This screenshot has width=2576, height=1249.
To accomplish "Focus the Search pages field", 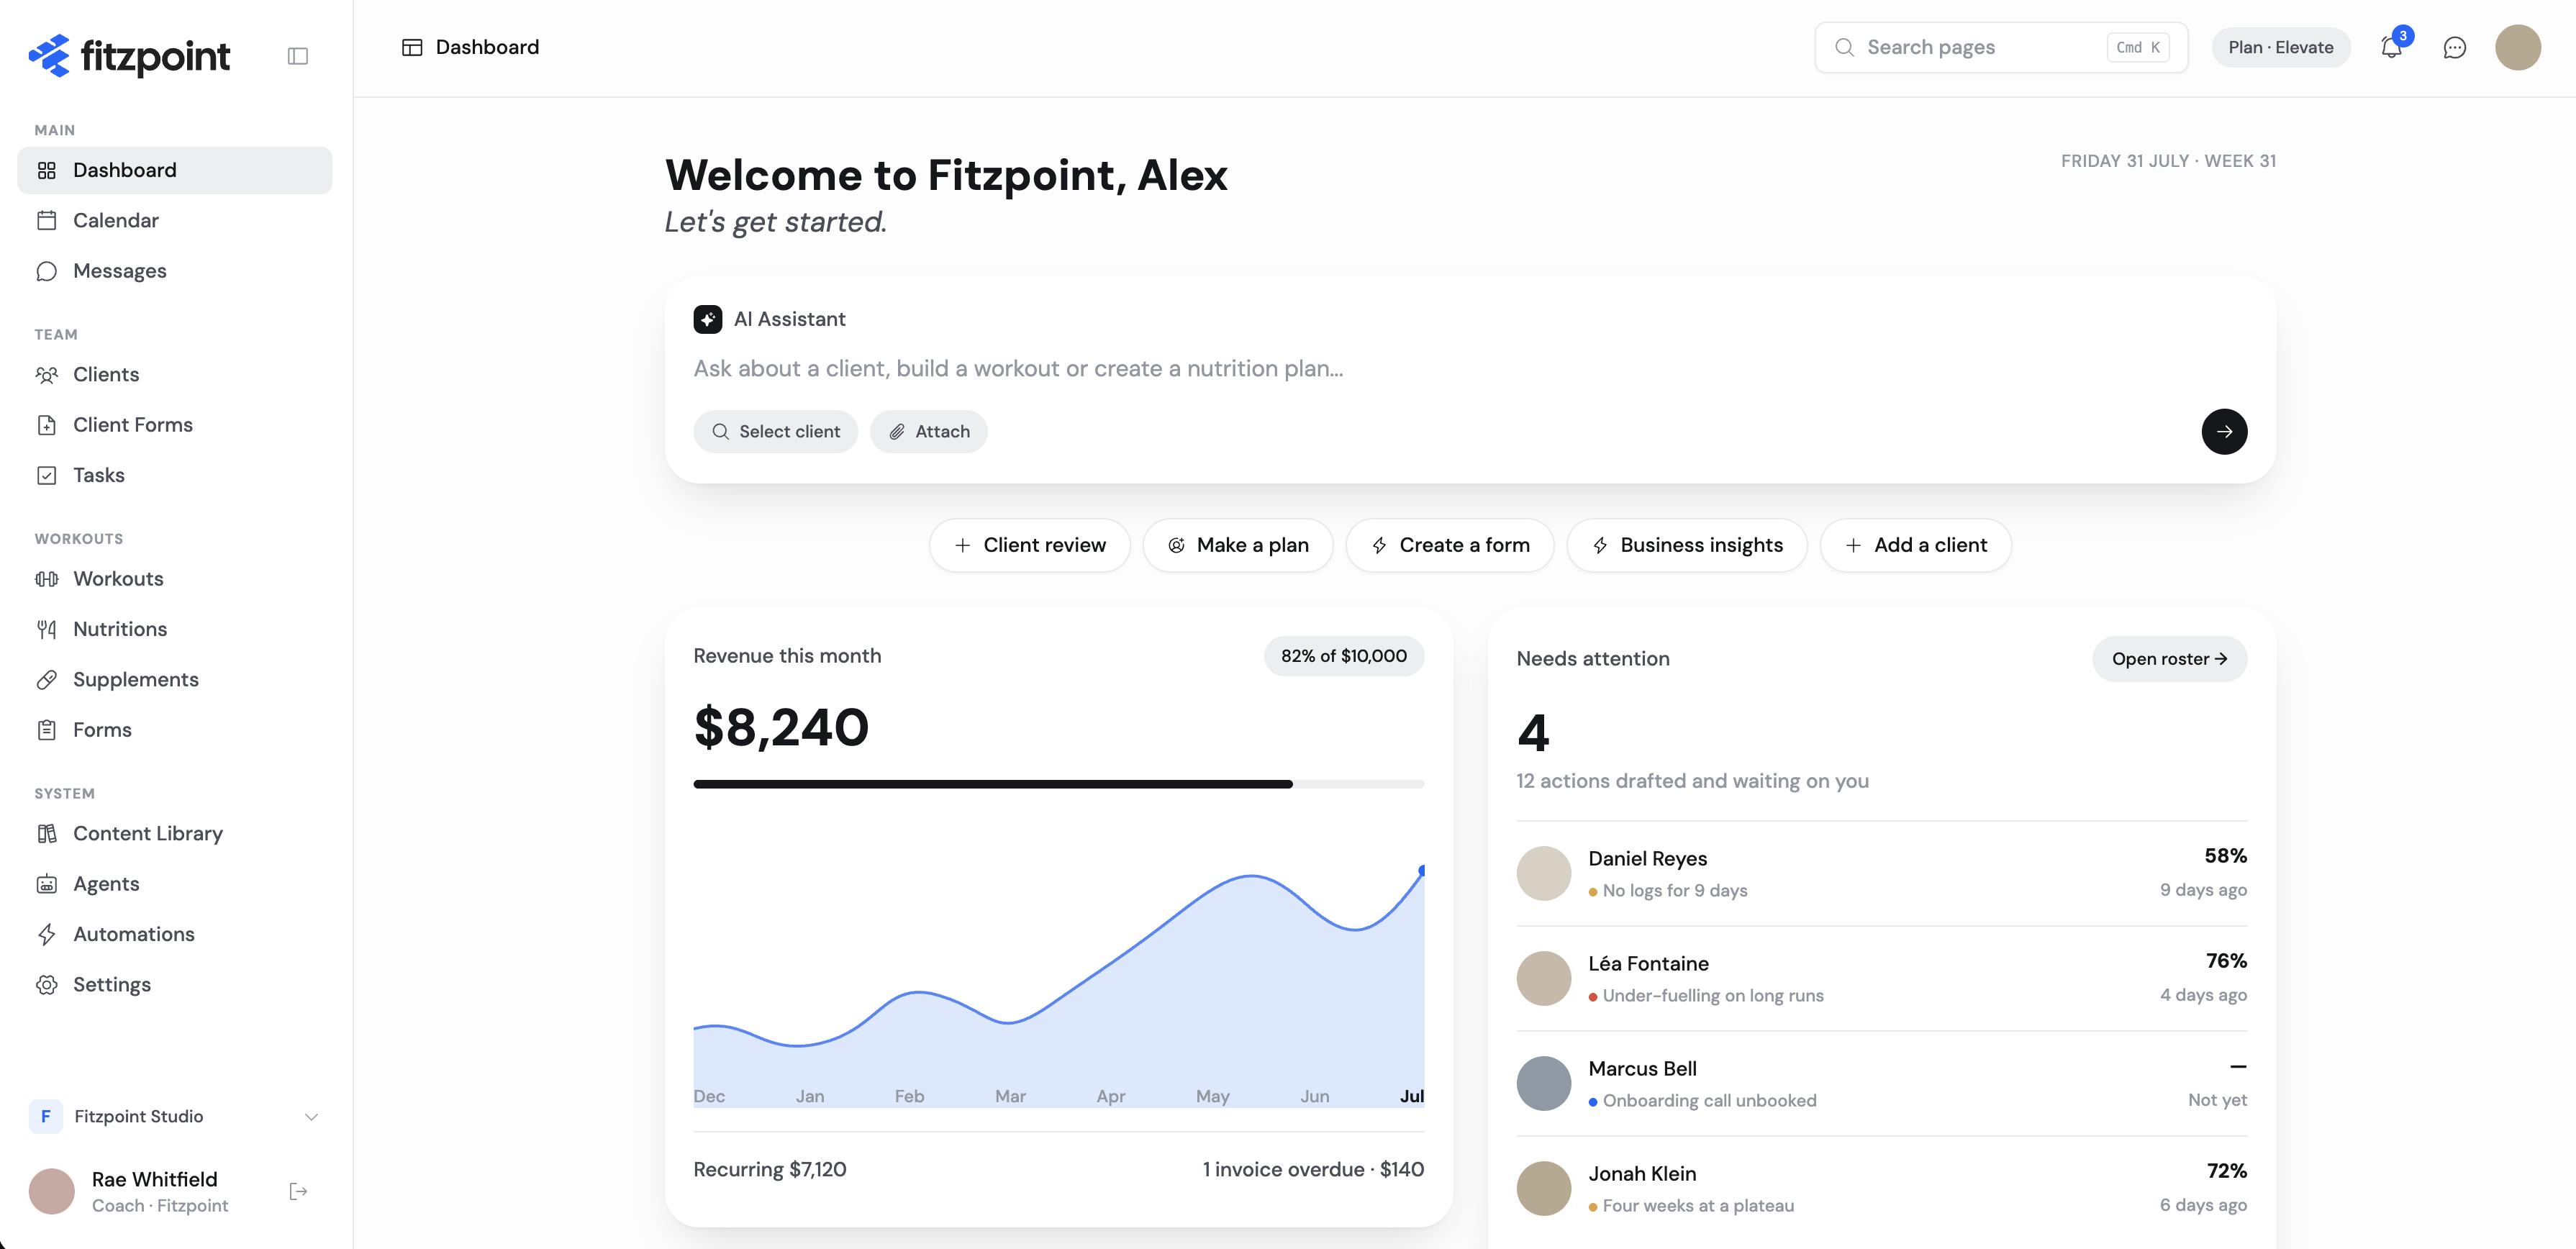I will 2001,47.
